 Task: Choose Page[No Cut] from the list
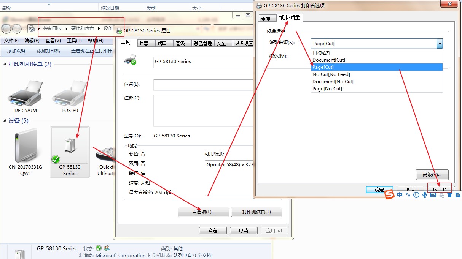click(377, 88)
